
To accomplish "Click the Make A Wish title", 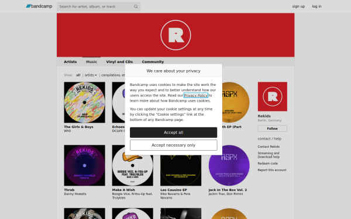I will coord(123,190).
